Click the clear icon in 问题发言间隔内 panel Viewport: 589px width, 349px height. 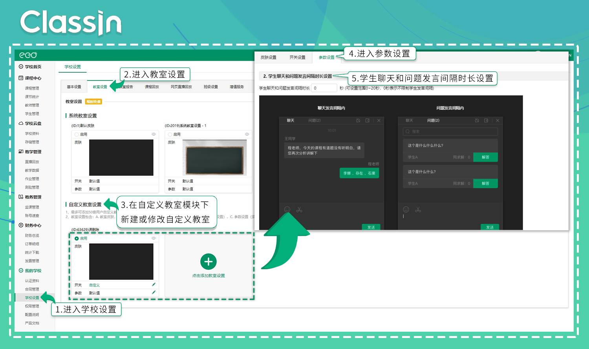pos(477,121)
